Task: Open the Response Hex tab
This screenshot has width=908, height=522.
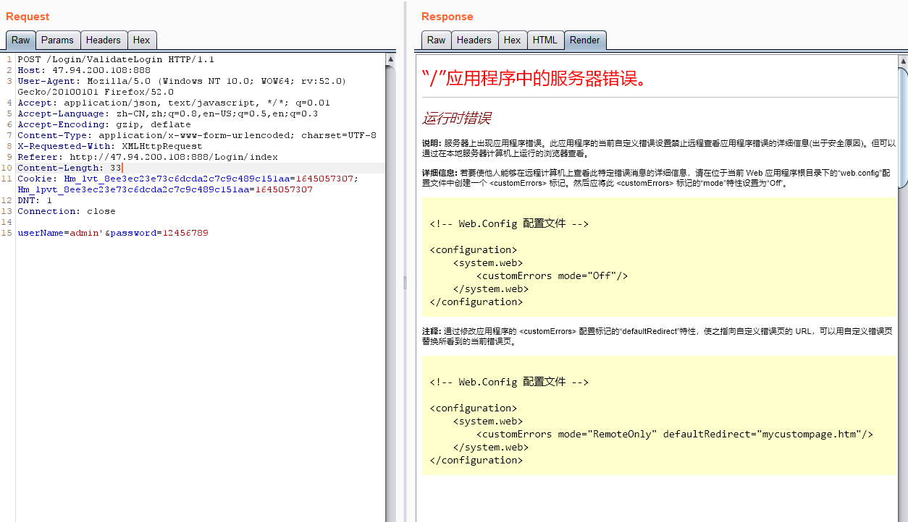Action: [x=512, y=40]
